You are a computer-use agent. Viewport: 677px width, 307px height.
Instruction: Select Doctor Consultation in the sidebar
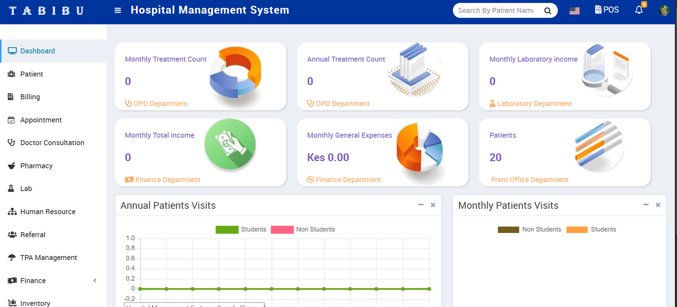click(x=52, y=143)
